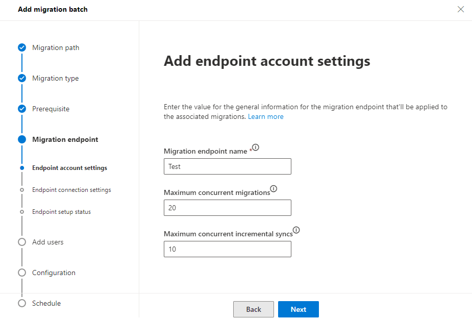Viewport: 472px width, 320px height.
Task: Select Endpoint setup status sub-step
Action: tap(61, 212)
